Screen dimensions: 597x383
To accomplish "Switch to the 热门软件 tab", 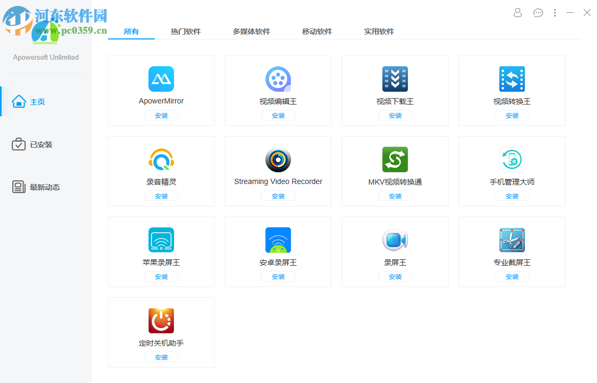I will coord(186,31).
